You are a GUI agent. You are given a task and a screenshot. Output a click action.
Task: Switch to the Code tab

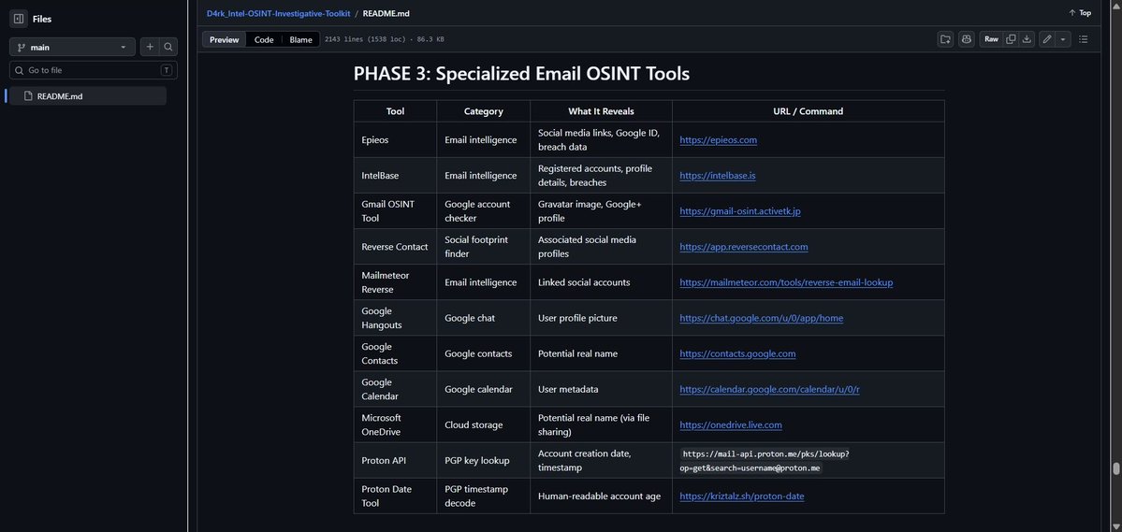tap(264, 39)
